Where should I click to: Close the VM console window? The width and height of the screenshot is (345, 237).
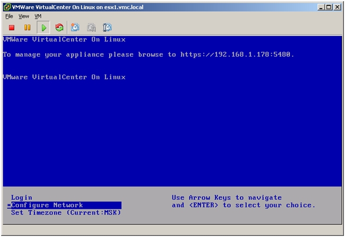[338, 7]
